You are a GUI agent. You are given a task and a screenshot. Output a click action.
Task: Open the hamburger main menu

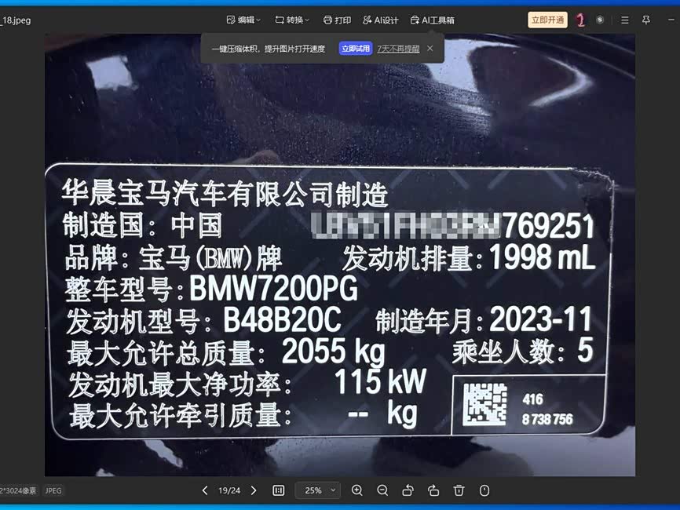[x=624, y=20]
